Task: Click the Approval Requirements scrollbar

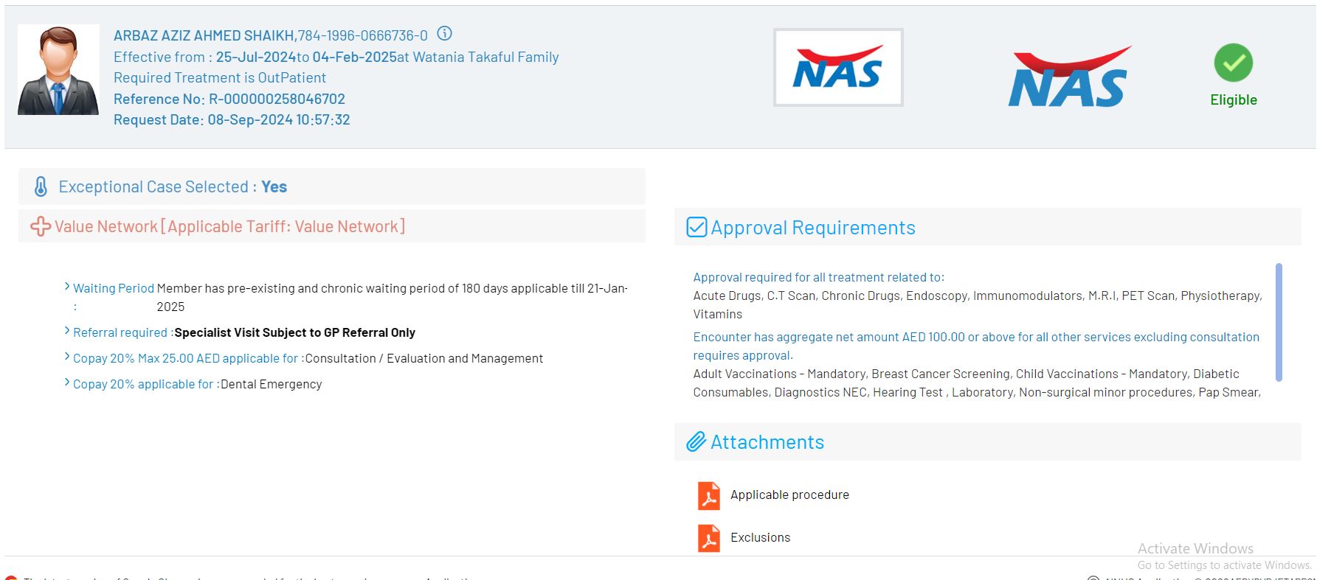Action: (x=1279, y=322)
